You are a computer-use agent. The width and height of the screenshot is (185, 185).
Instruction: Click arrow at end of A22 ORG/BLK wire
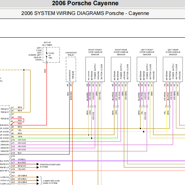click(38, 180)
